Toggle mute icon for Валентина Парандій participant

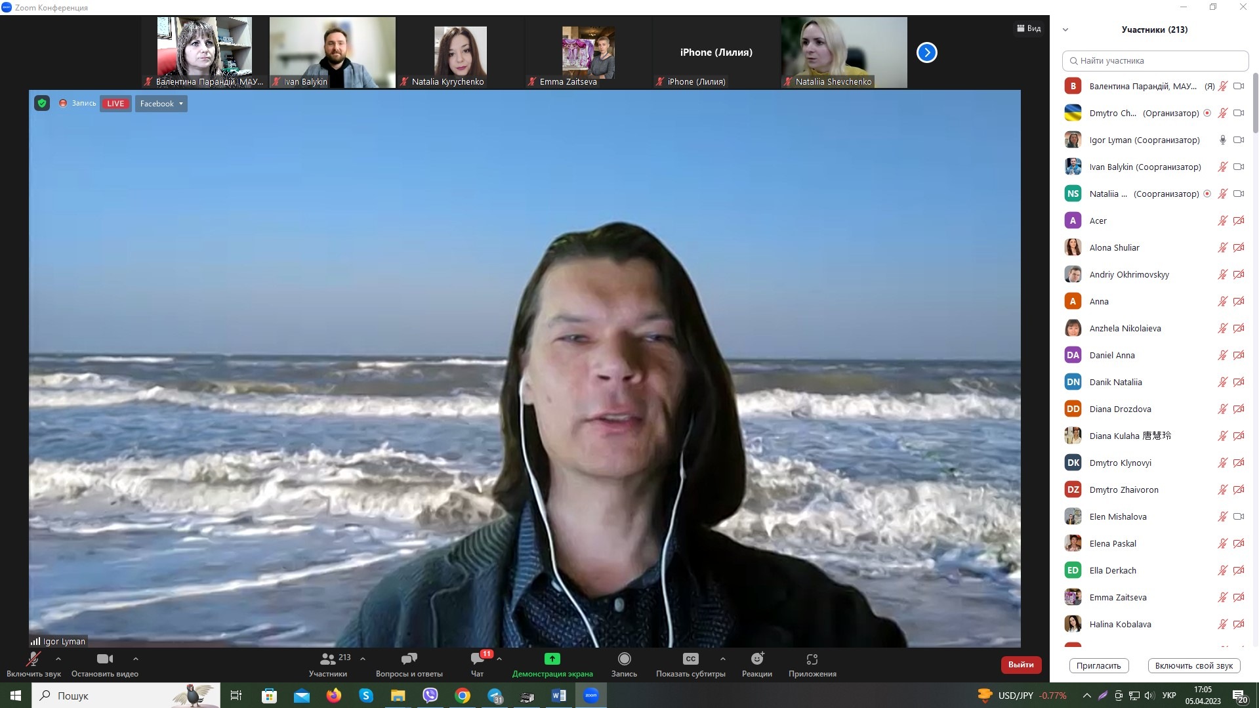pos(1222,86)
